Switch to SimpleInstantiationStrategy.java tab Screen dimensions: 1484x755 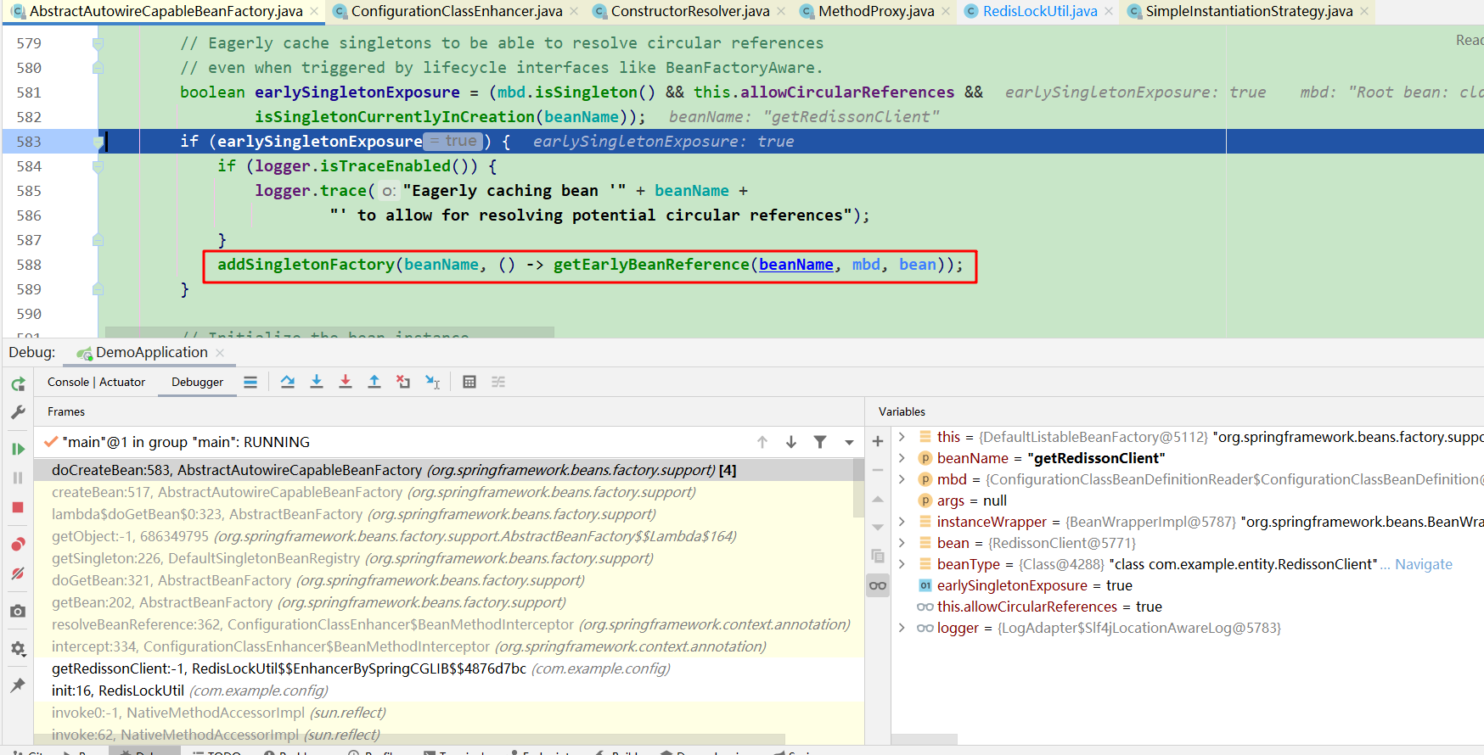[1249, 11]
